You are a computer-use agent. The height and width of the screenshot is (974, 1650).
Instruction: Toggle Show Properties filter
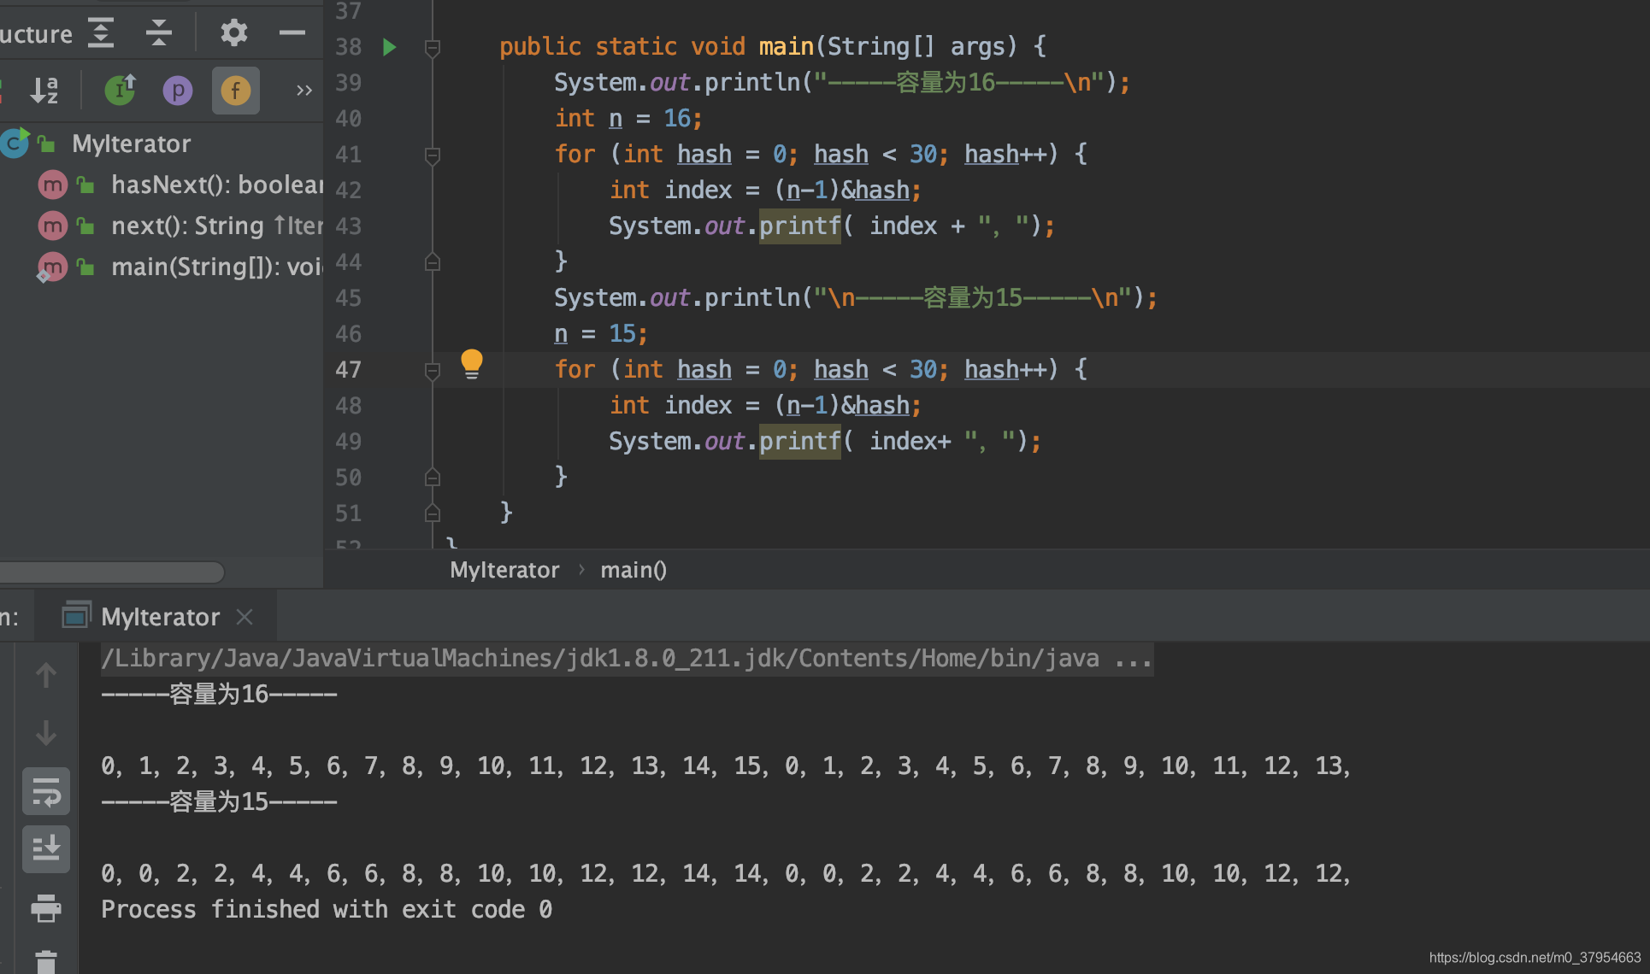pos(178,90)
